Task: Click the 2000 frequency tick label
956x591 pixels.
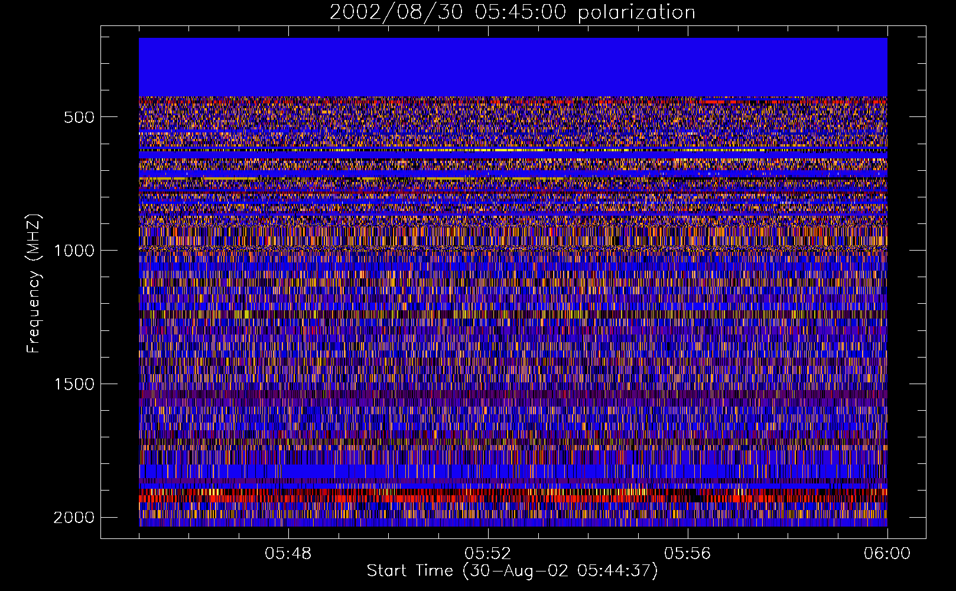Action: [x=74, y=518]
